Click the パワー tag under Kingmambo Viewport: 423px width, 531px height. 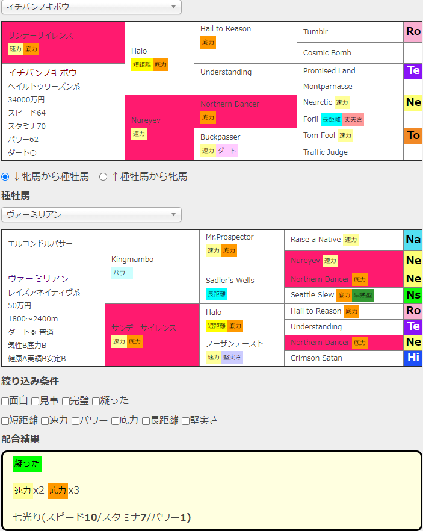coord(122,273)
